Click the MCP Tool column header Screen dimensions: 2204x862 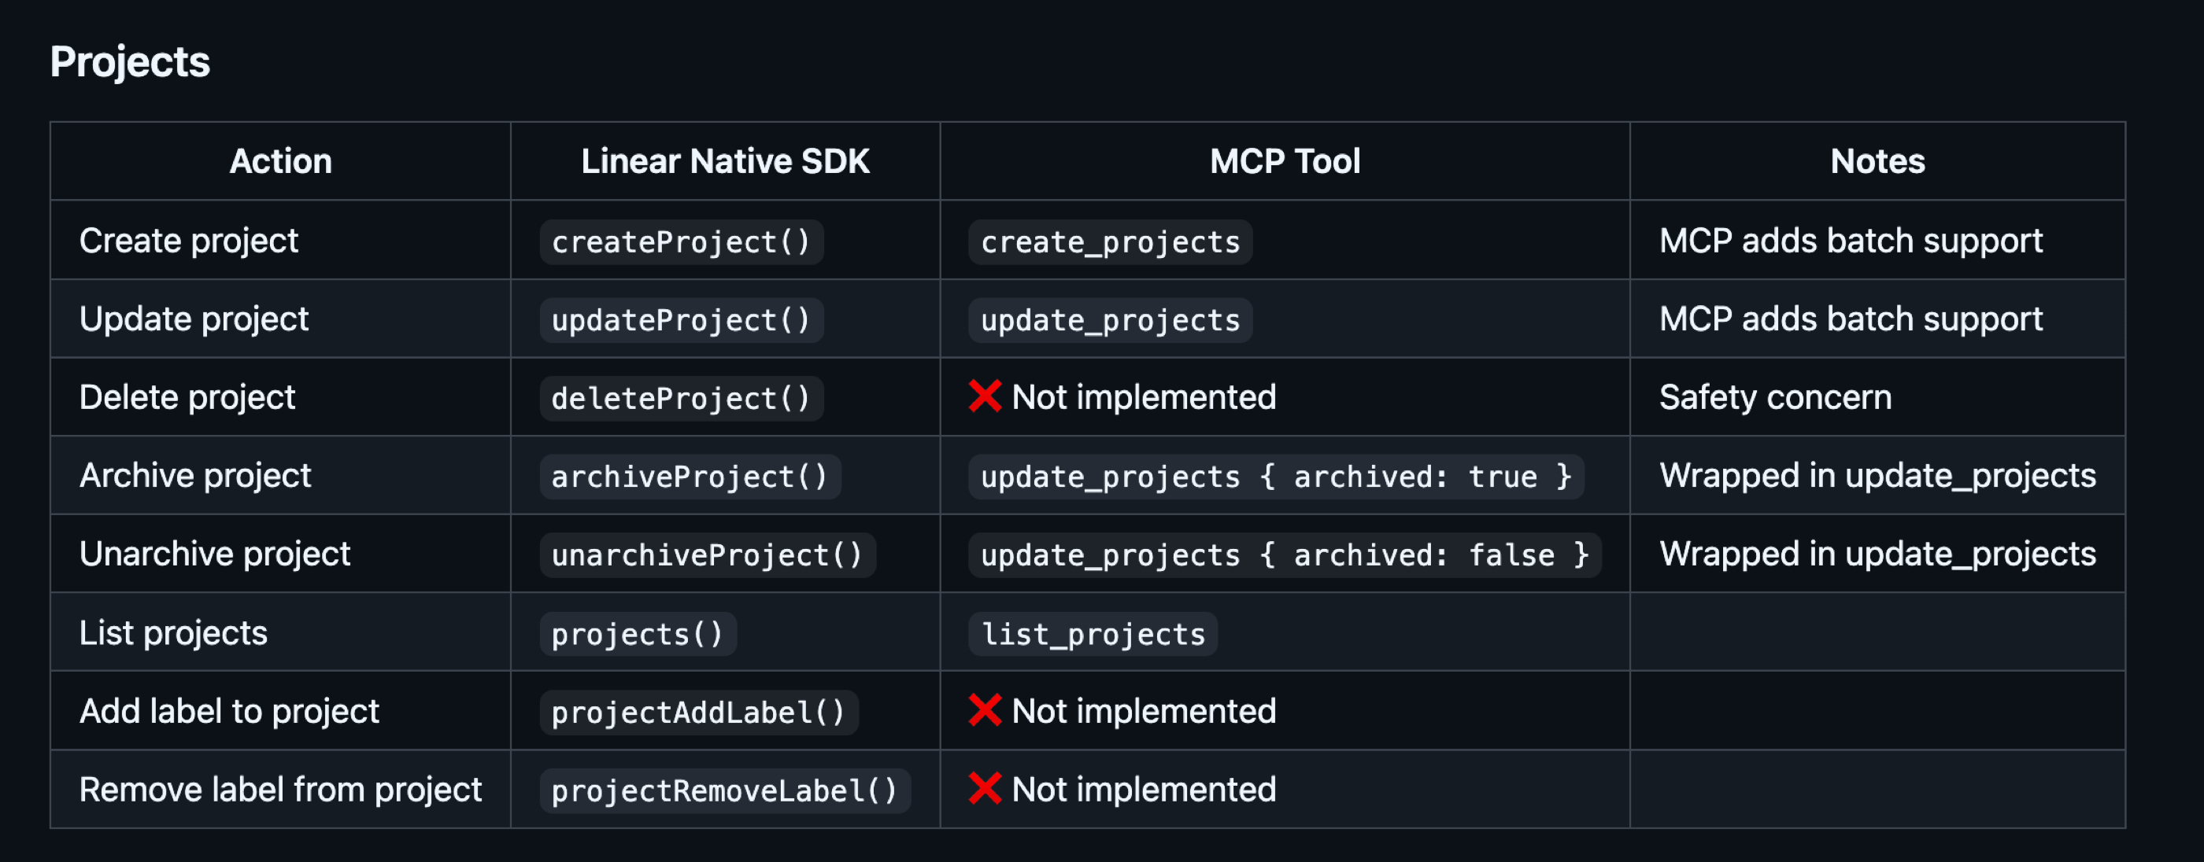click(x=1285, y=160)
